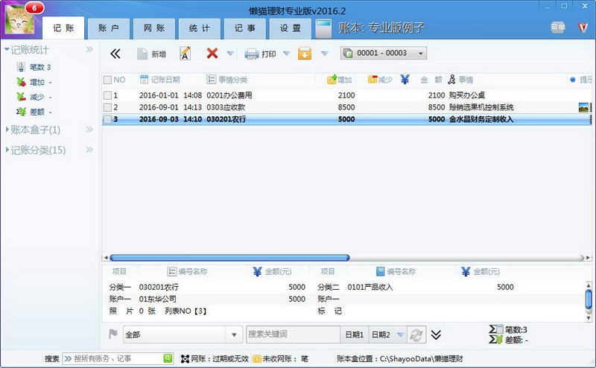The height and width of the screenshot is (368, 596).
Task: Click the printer 打印 icon
Action: [x=252, y=54]
